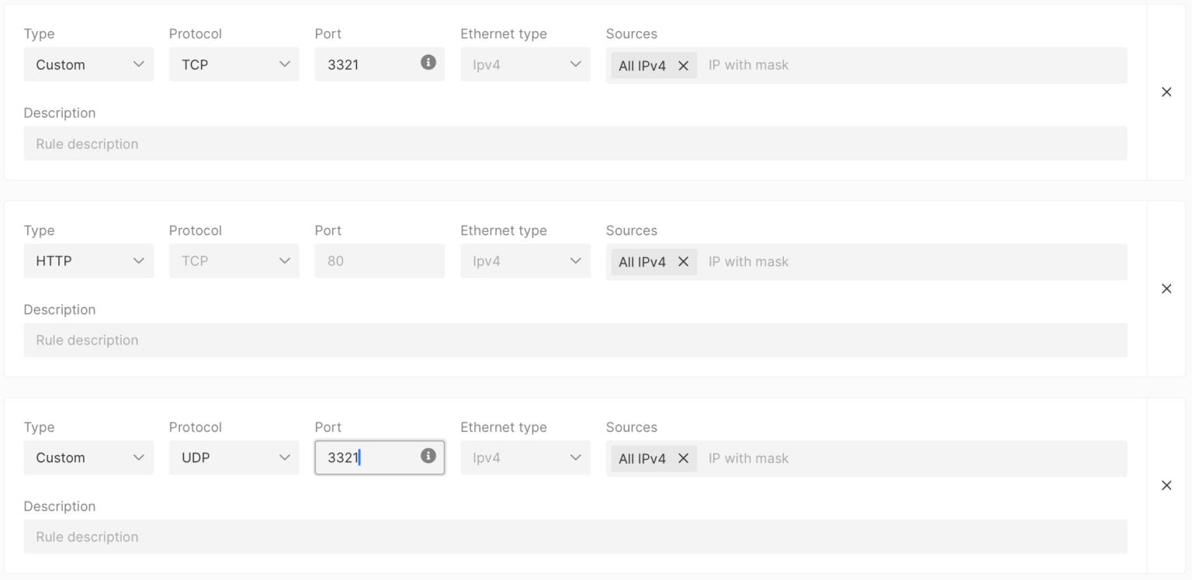Viewport: 1192px width, 580px height.
Task: Remove the All IPv4 source from the UDP rule
Action: 684,458
